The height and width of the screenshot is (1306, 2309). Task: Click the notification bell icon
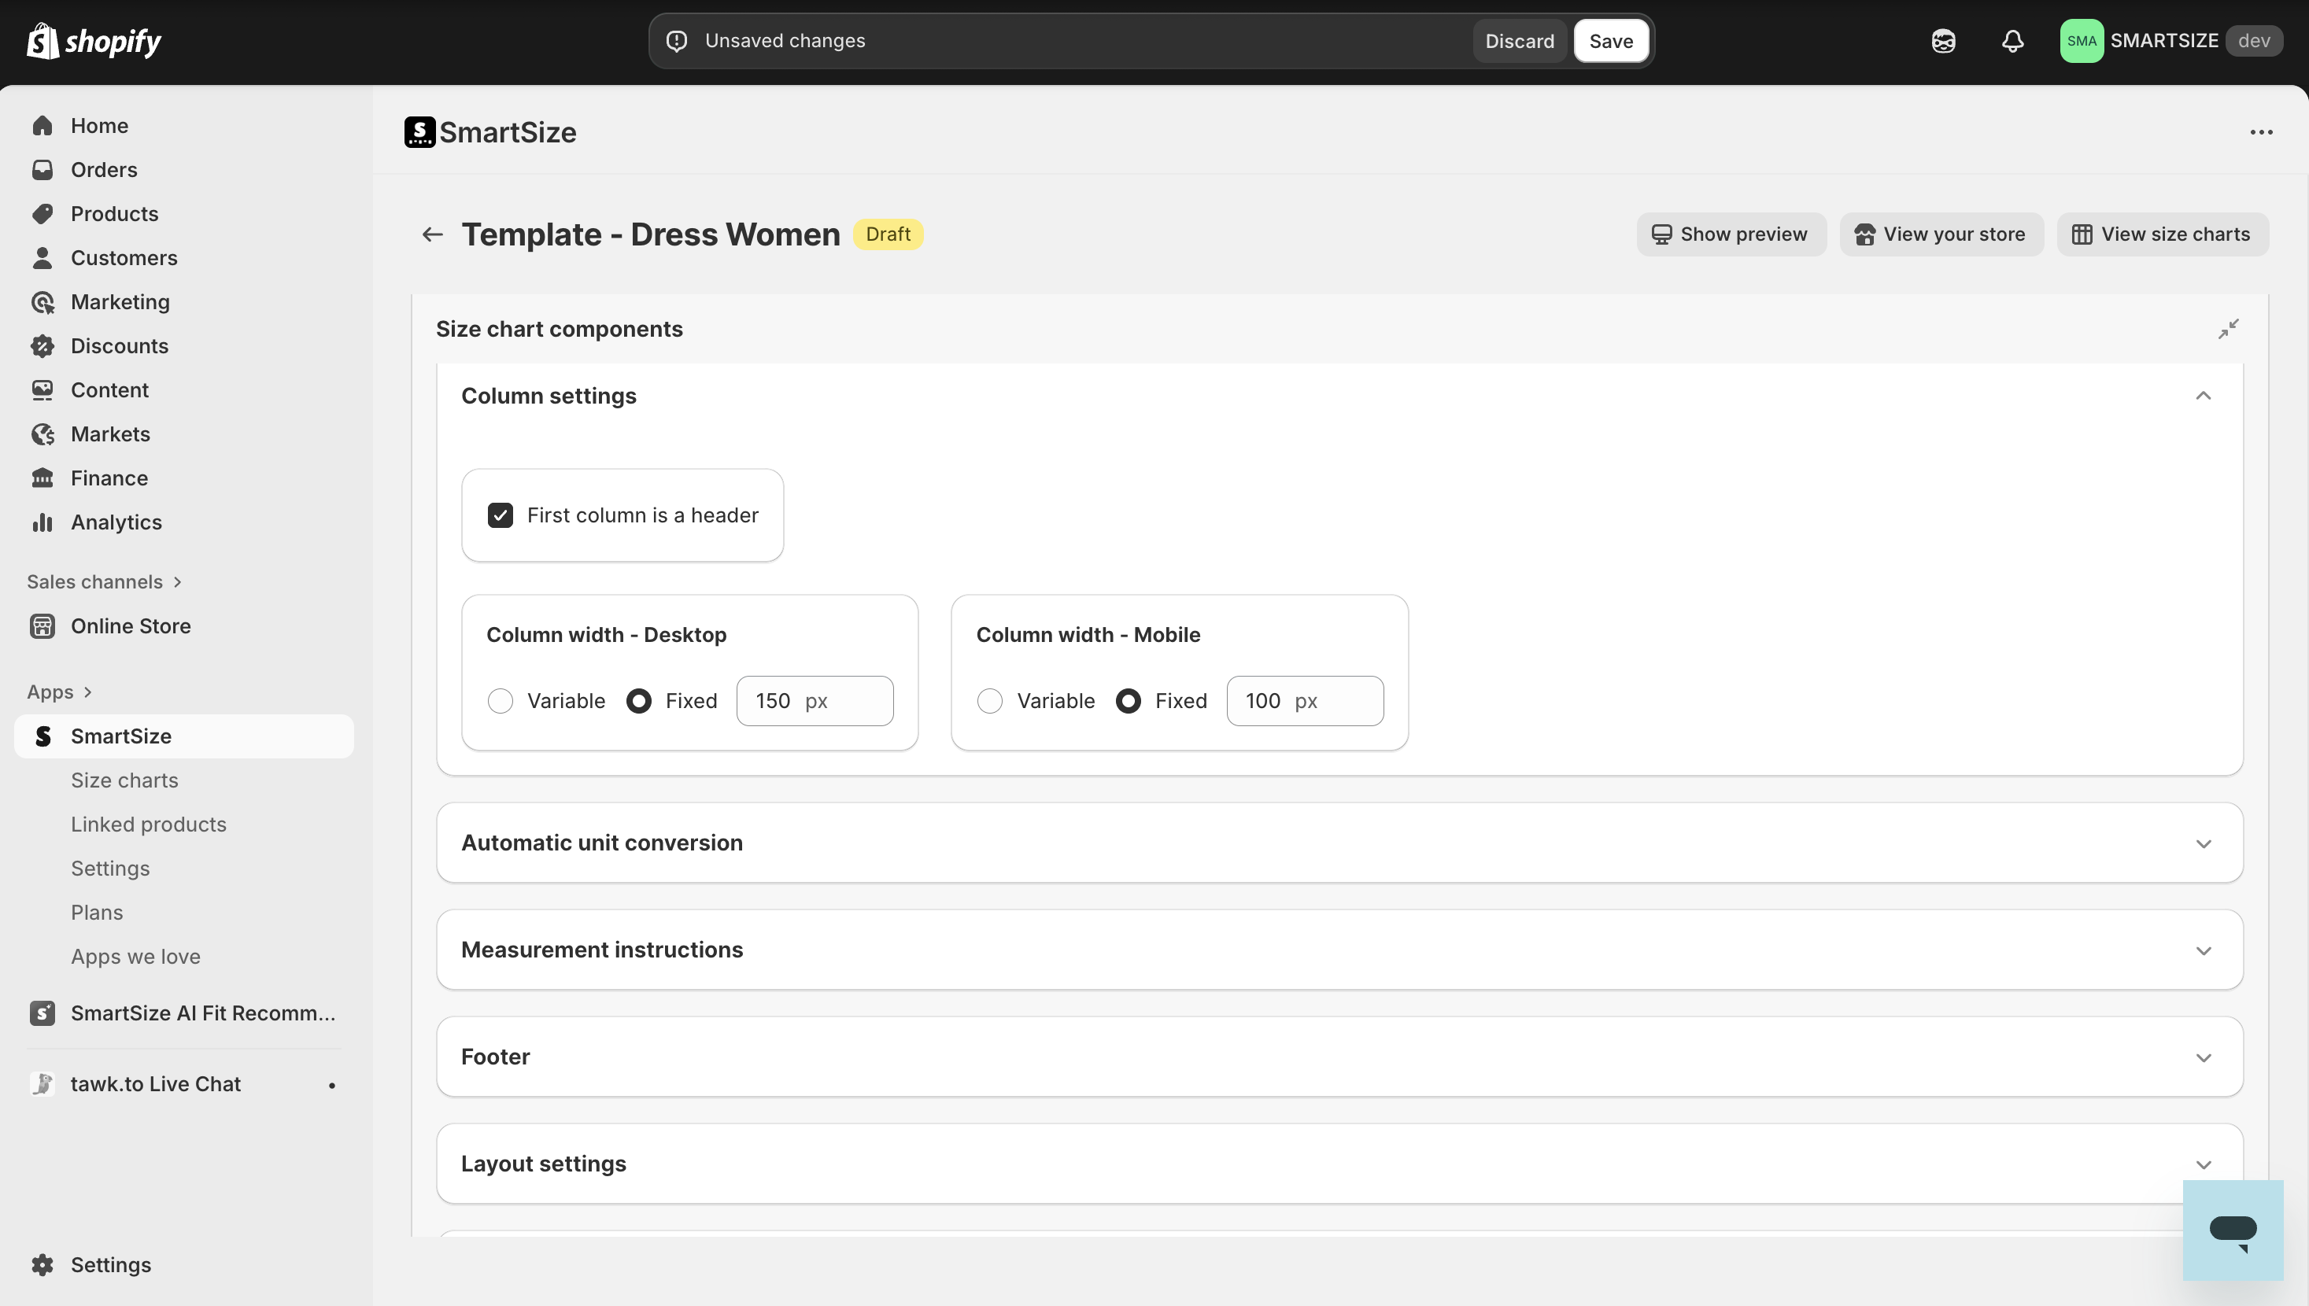[2012, 41]
